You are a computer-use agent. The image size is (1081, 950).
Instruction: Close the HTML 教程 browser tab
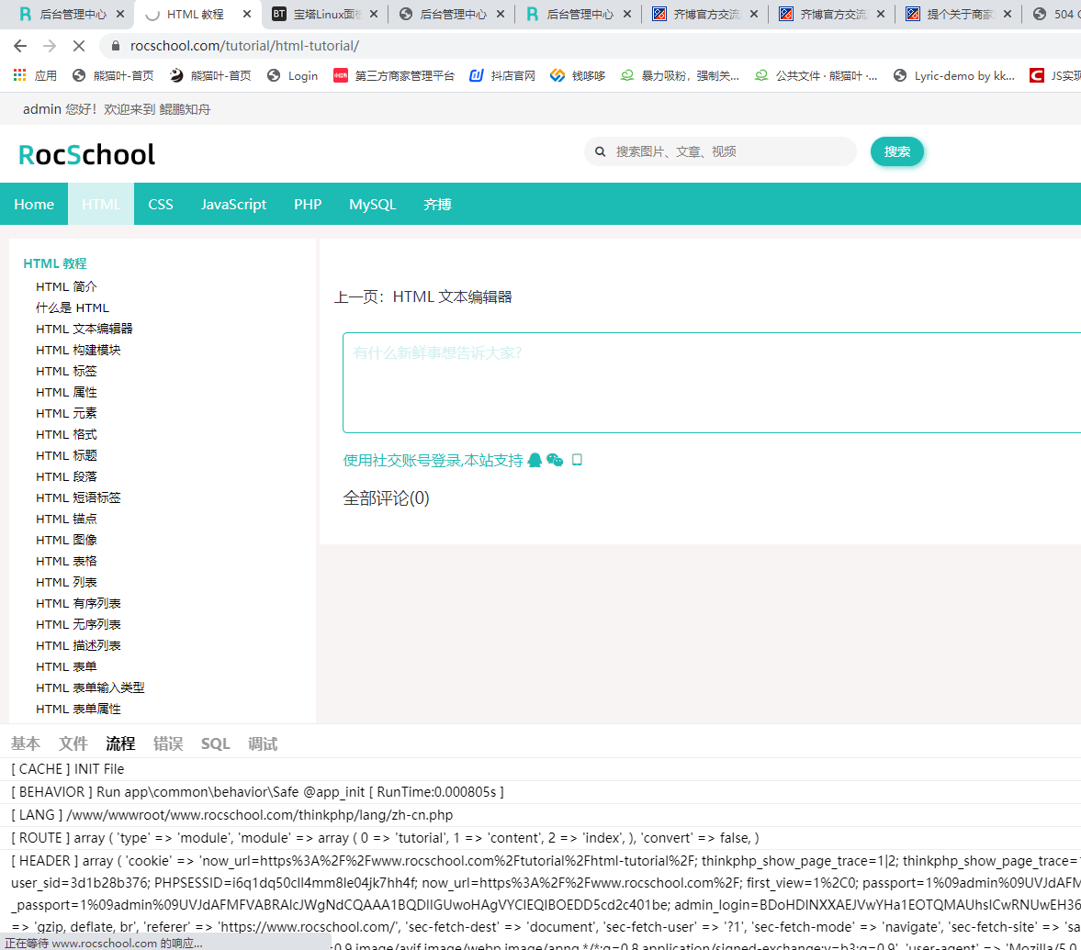(x=246, y=15)
